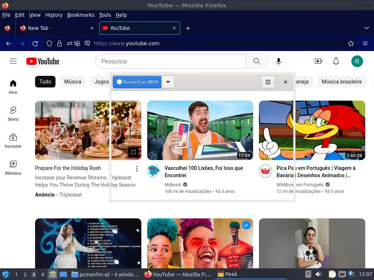Screen dimensions: 374x280
Task: Open the Tools menu
Action: 105,15
